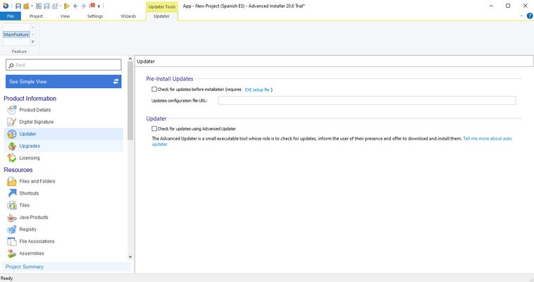Open the Java Products page
The height and width of the screenshot is (282, 534).
click(x=34, y=217)
